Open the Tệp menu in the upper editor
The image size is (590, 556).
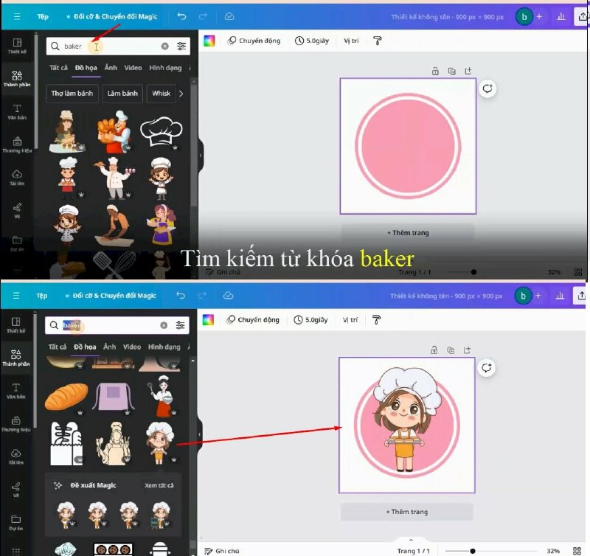pos(42,15)
